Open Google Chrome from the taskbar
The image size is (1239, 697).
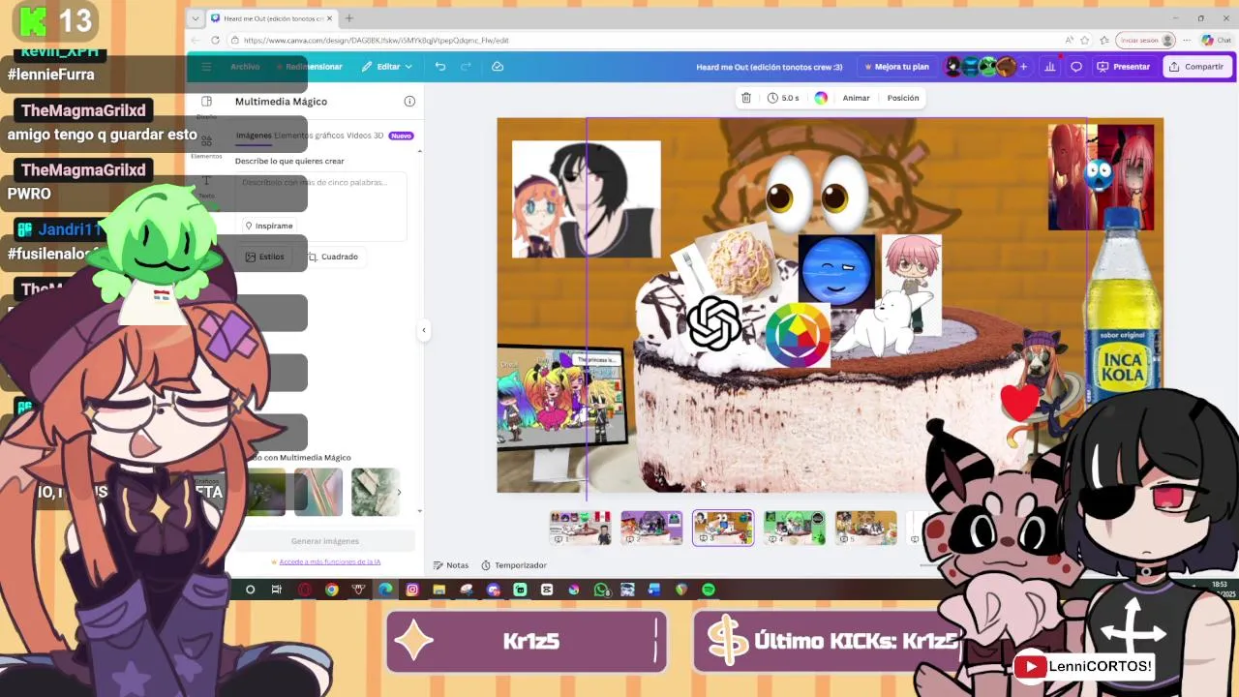[332, 590]
